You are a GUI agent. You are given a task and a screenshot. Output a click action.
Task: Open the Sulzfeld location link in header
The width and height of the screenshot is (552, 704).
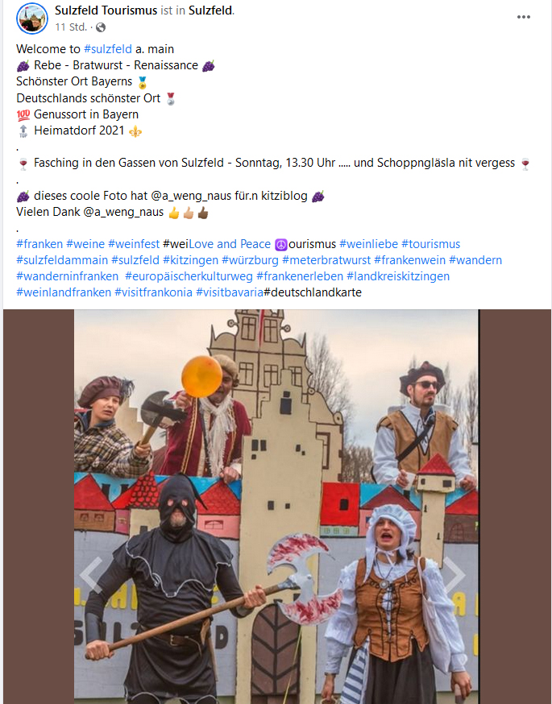210,10
